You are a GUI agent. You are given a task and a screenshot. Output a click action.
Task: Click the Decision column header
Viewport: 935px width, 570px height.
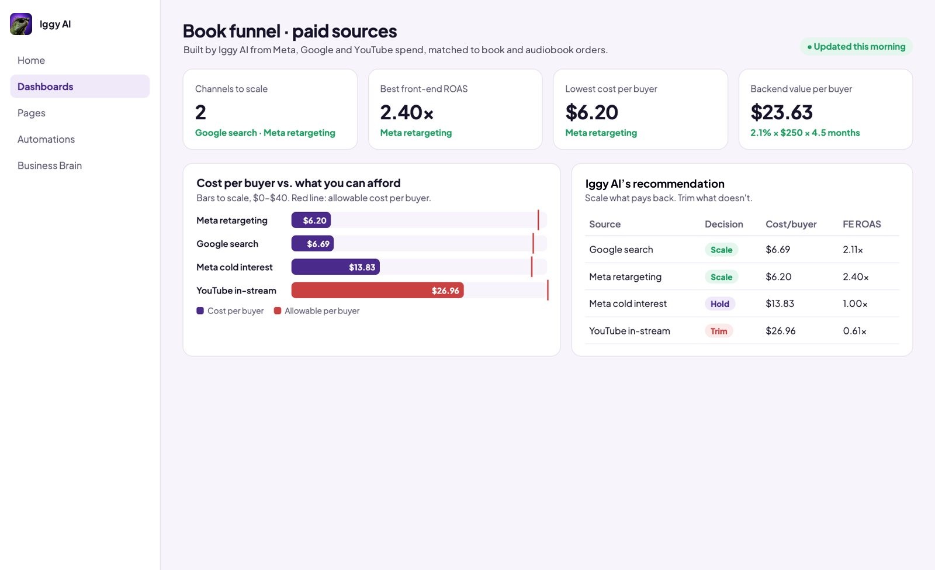coord(724,224)
